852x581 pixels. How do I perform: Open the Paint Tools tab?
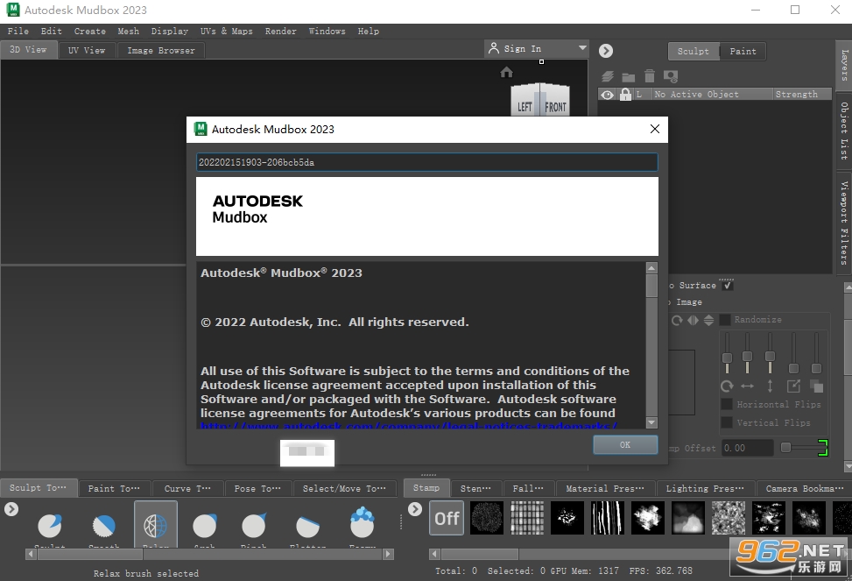tap(114, 488)
